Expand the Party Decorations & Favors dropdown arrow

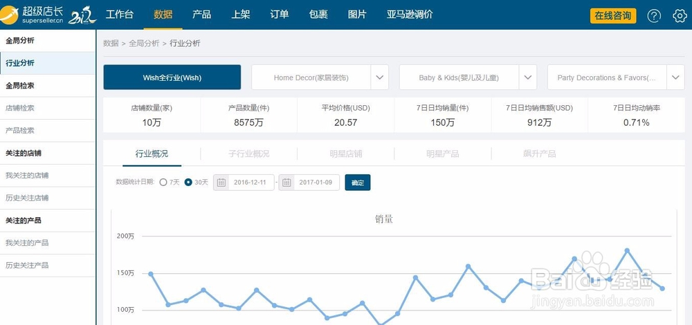675,77
